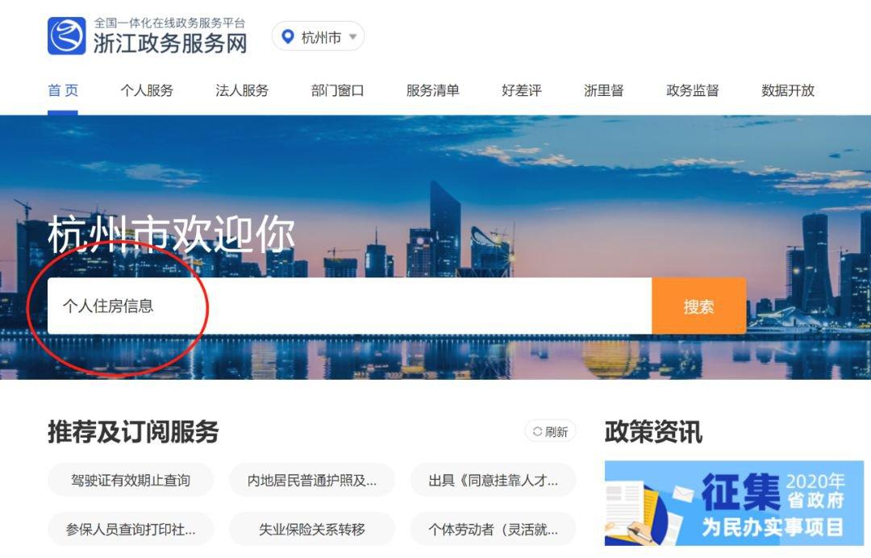Open the 服务清单 navigation item

pyautogui.click(x=433, y=90)
